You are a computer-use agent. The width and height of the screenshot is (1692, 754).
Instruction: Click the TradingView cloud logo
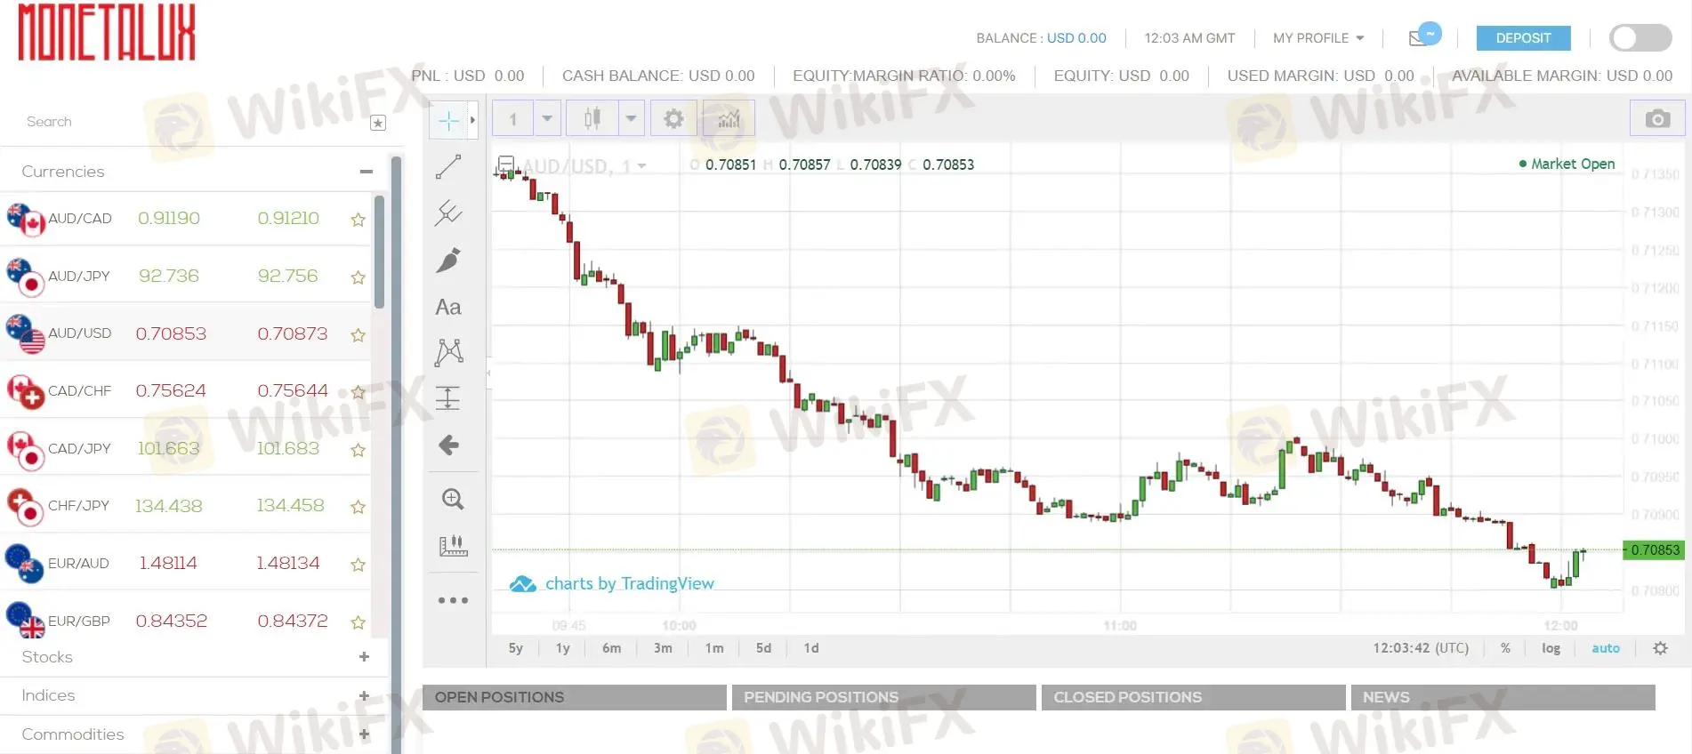[x=523, y=584]
